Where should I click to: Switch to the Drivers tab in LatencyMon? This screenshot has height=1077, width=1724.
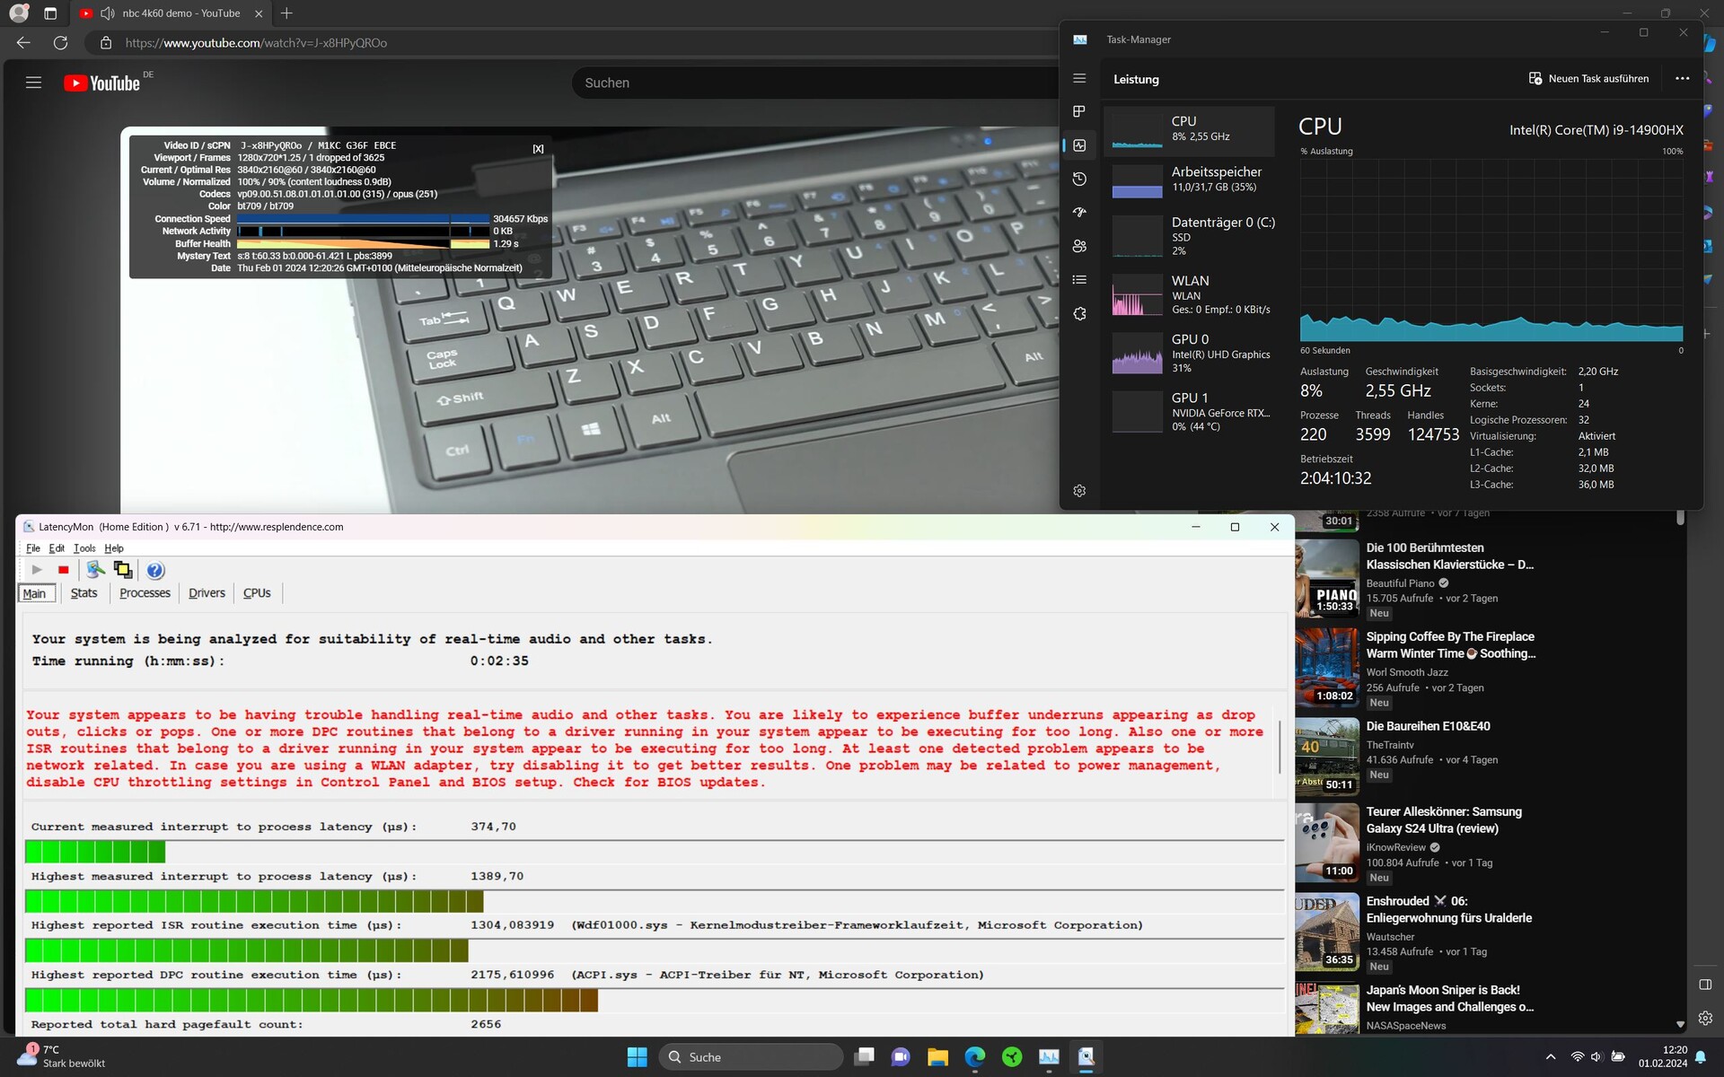click(207, 593)
